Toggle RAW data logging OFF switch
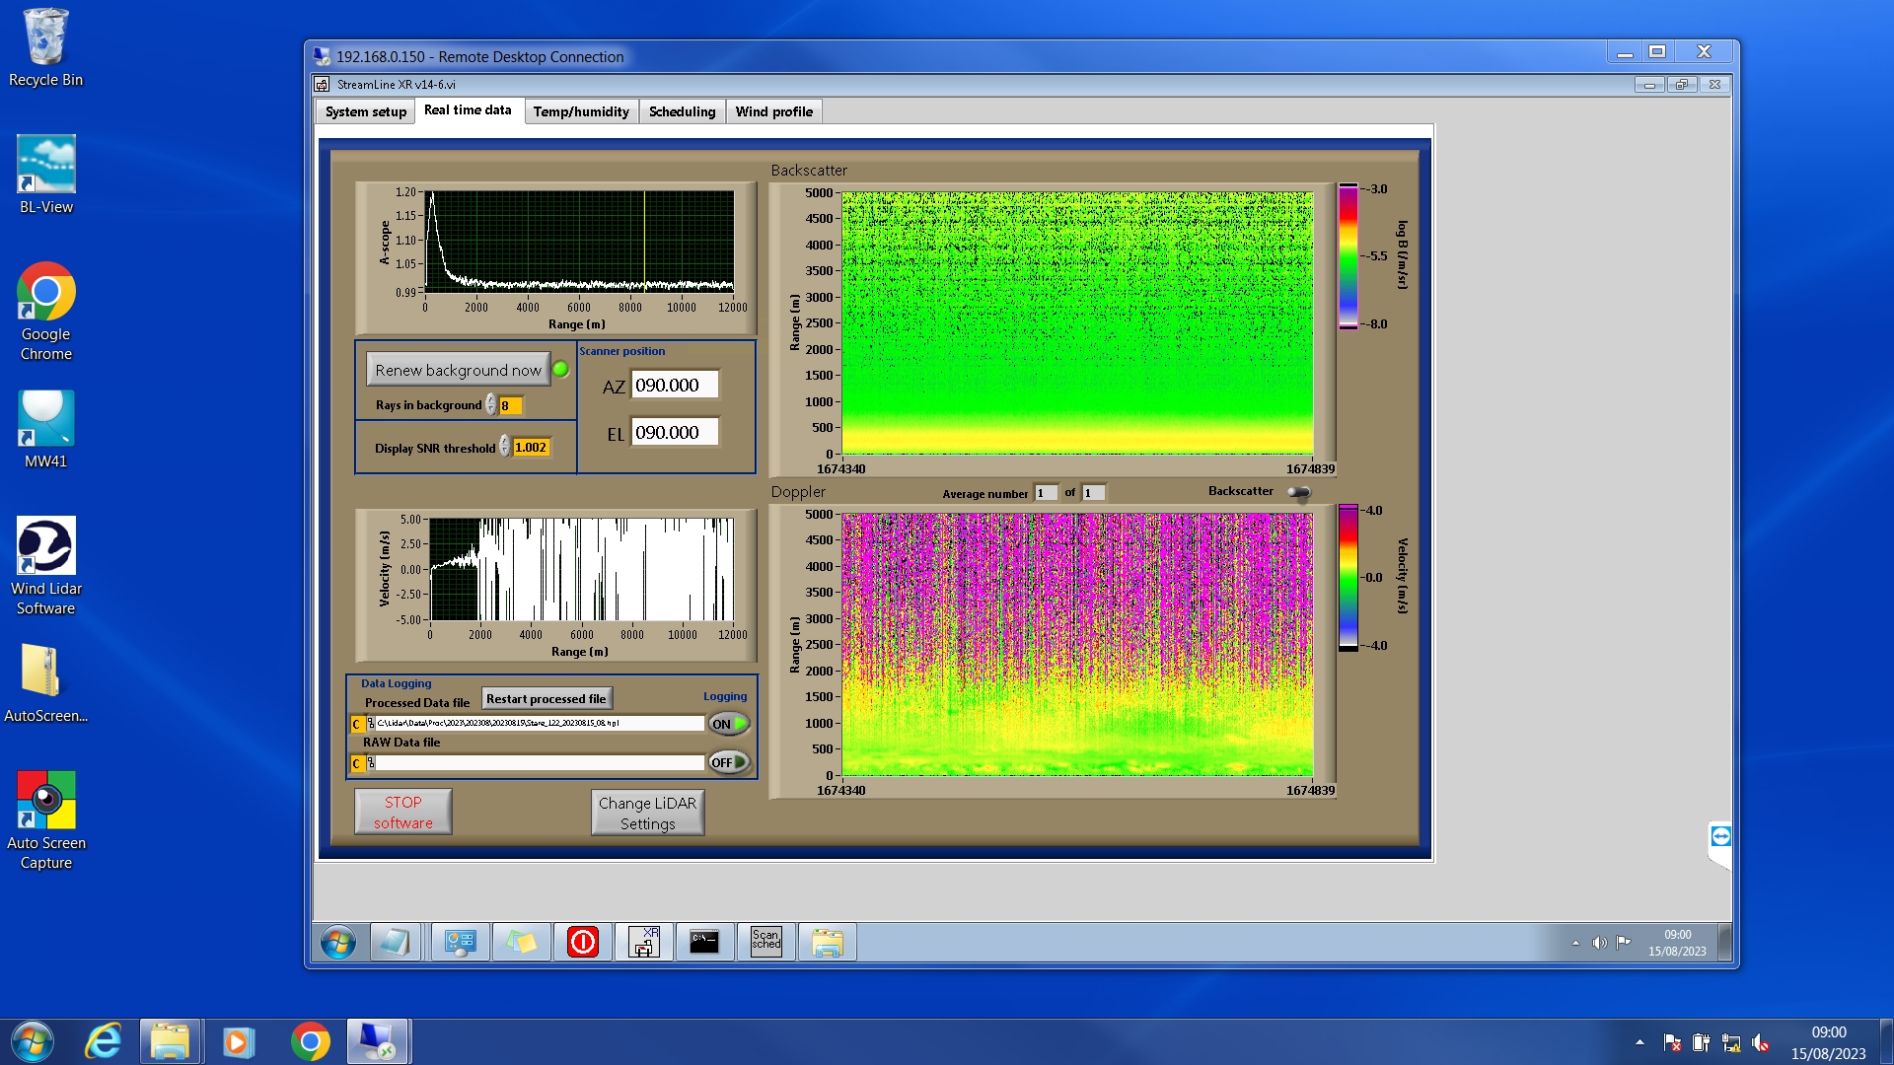This screenshot has height=1065, width=1894. (729, 762)
